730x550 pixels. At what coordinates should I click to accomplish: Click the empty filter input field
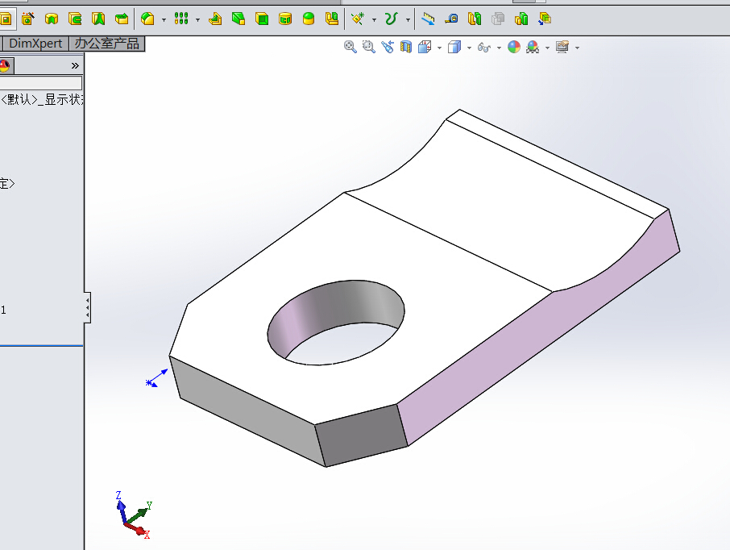(41, 83)
